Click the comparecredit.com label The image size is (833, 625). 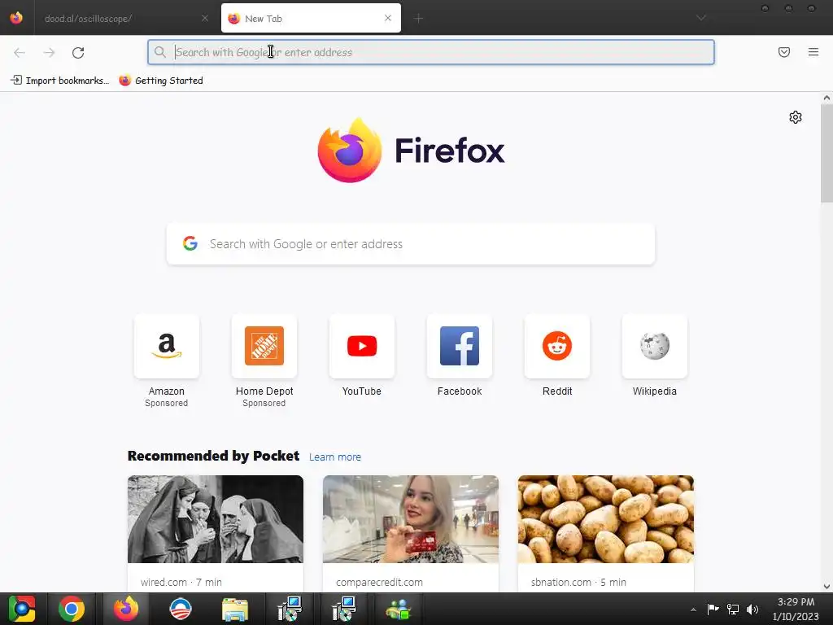[379, 582]
